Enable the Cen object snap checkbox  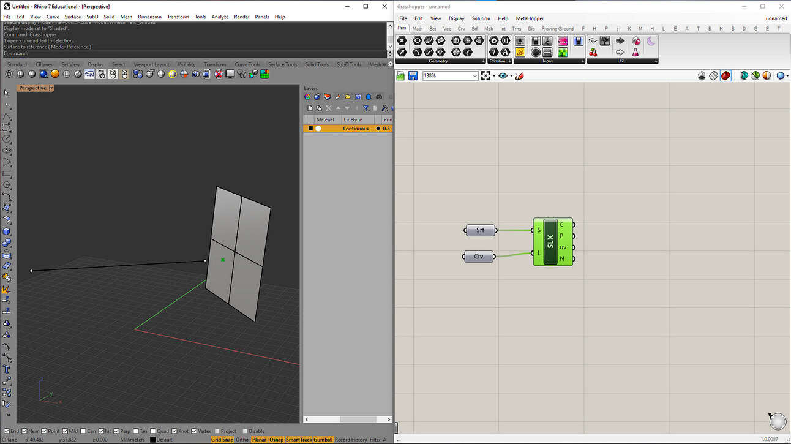[x=84, y=431]
